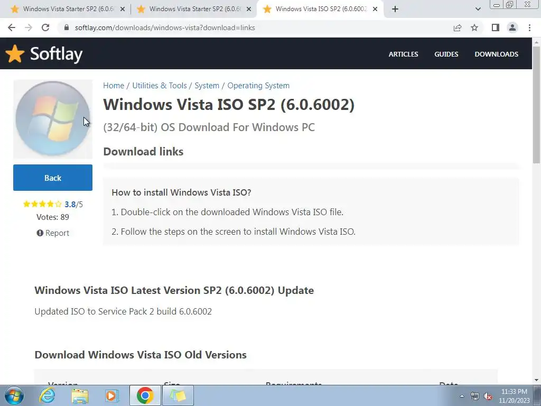
Task: Open the Chrome profile avatar
Action: [x=512, y=27]
